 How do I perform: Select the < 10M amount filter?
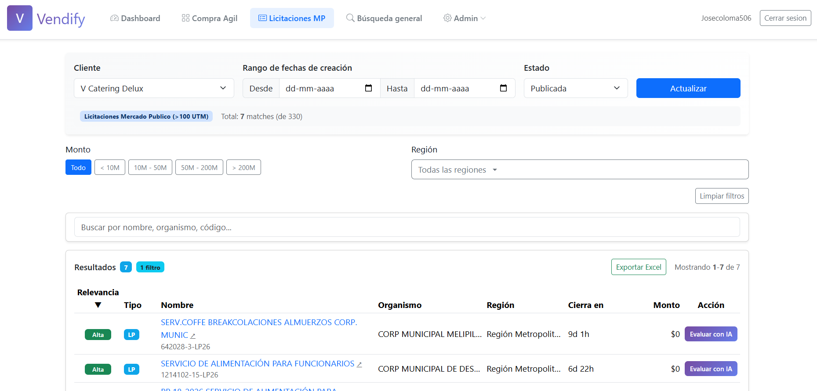click(110, 167)
